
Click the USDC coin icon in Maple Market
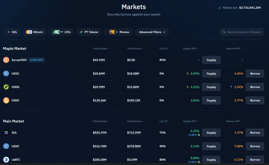tap(6, 73)
